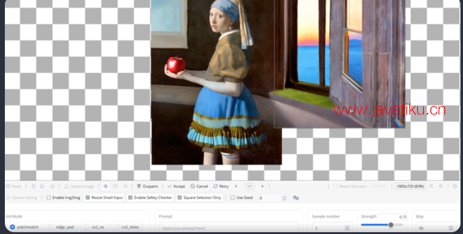
Task: Cancel the current generation
Action: click(x=199, y=186)
